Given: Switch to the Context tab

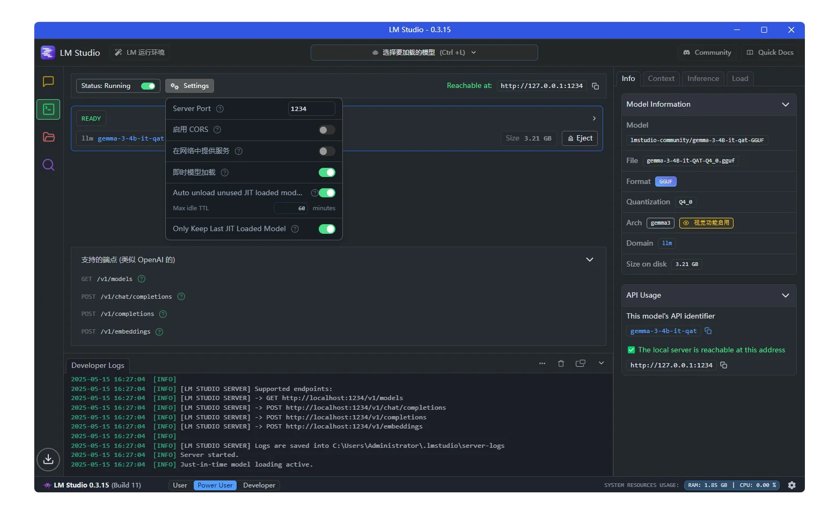Looking at the screenshot, I should pos(661,79).
